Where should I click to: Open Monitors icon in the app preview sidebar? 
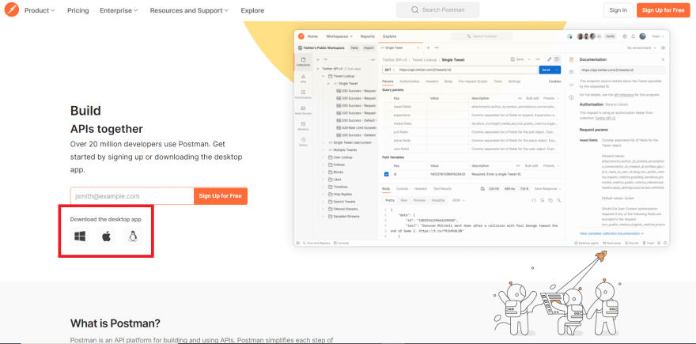click(x=303, y=126)
